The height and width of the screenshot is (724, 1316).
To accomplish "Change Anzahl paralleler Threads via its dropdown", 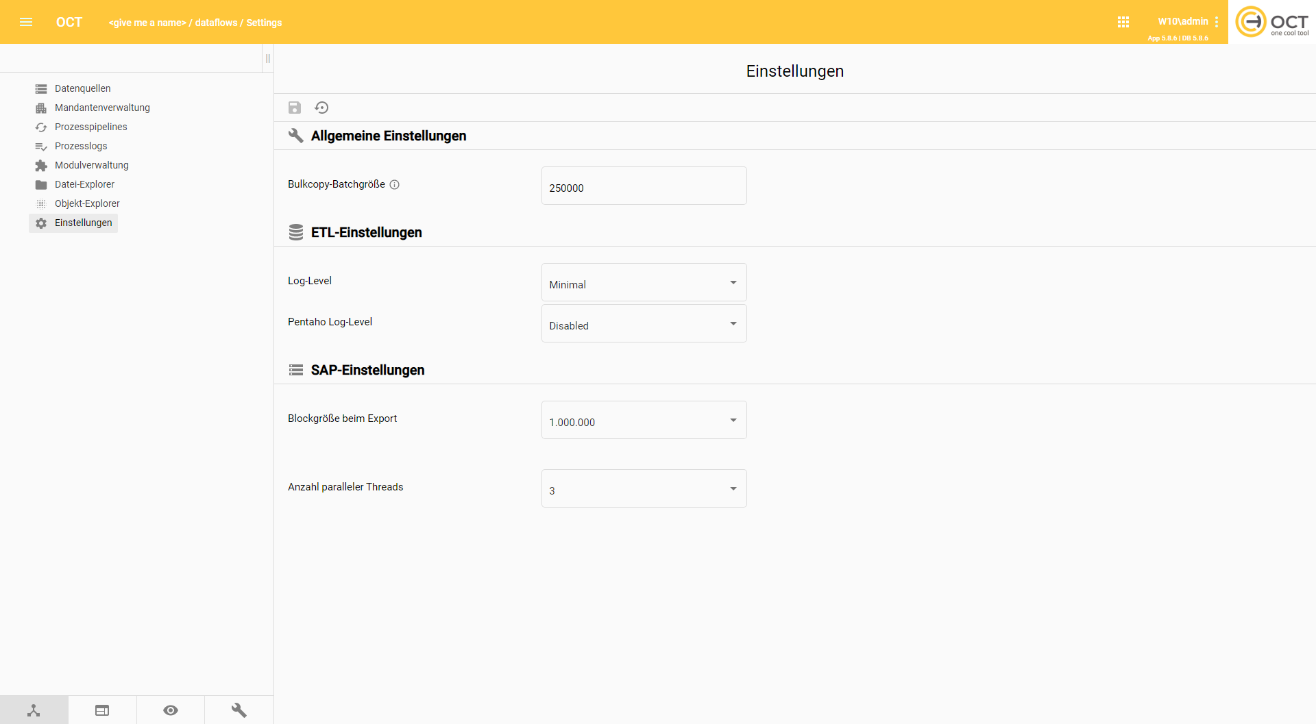I will click(732, 488).
